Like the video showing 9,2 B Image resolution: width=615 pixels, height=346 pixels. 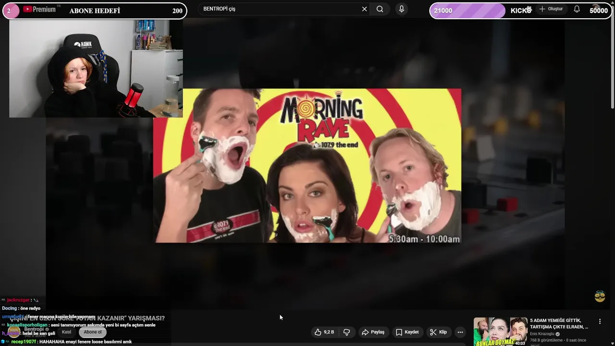(324, 332)
